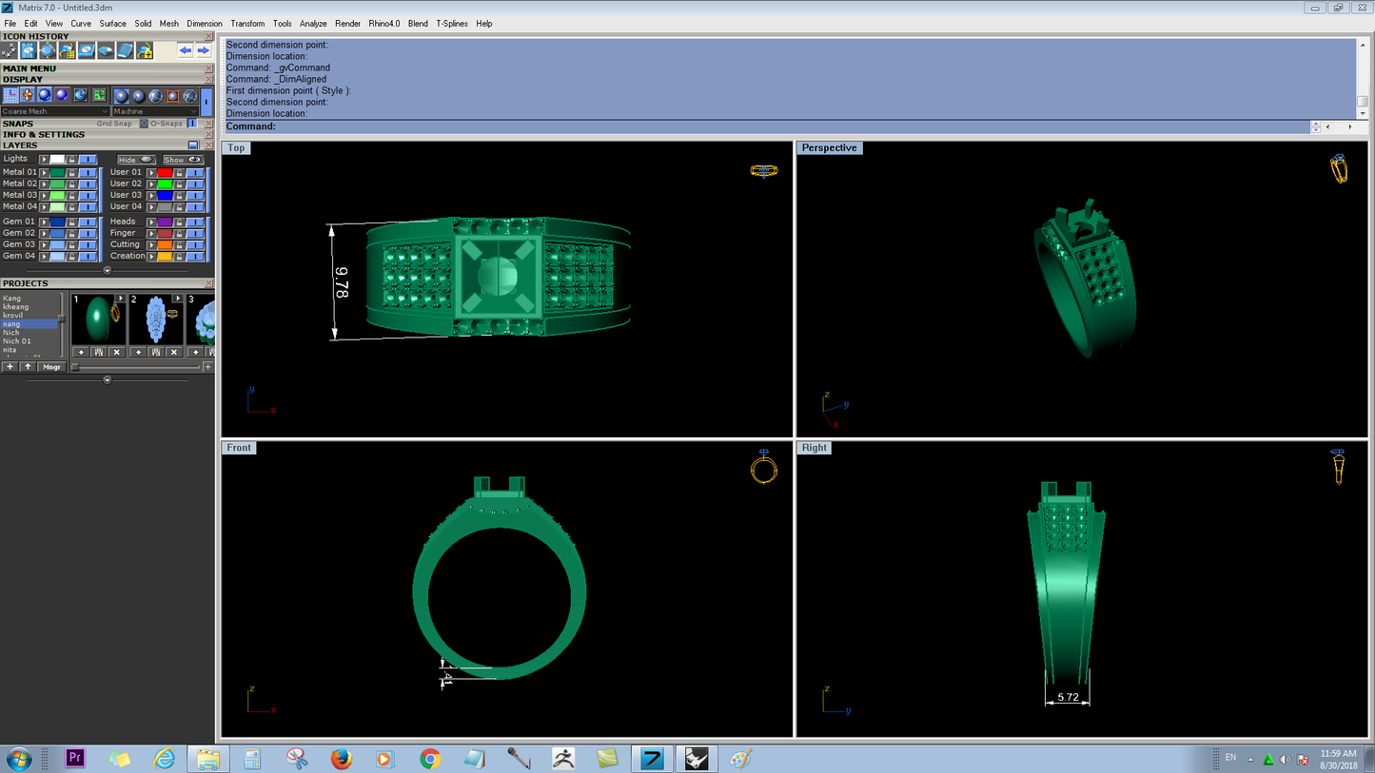Open the Dimension menu
This screenshot has height=773, width=1375.
[x=205, y=23]
